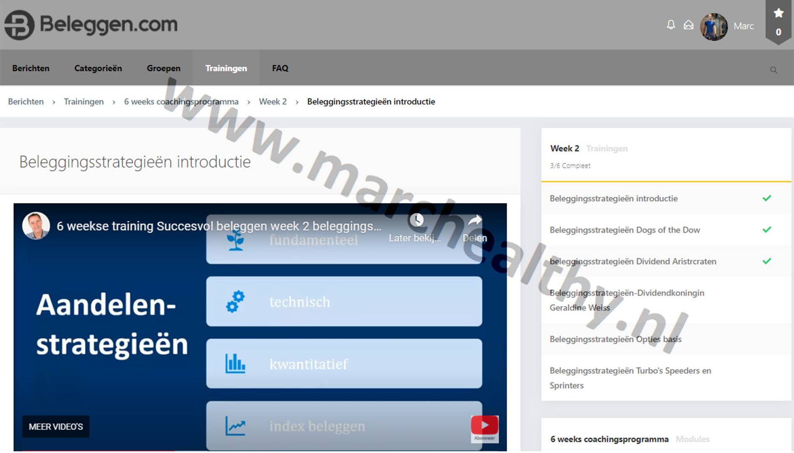Open the search magnifier icon
Viewport: 794px width, 453px height.
click(x=773, y=70)
